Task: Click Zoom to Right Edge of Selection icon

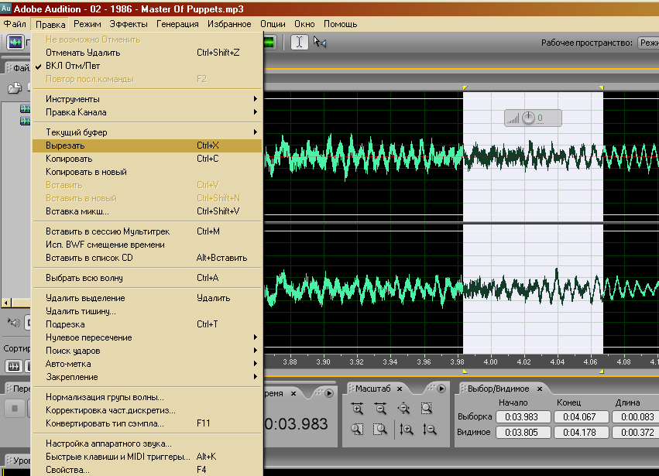Action: tap(380, 429)
